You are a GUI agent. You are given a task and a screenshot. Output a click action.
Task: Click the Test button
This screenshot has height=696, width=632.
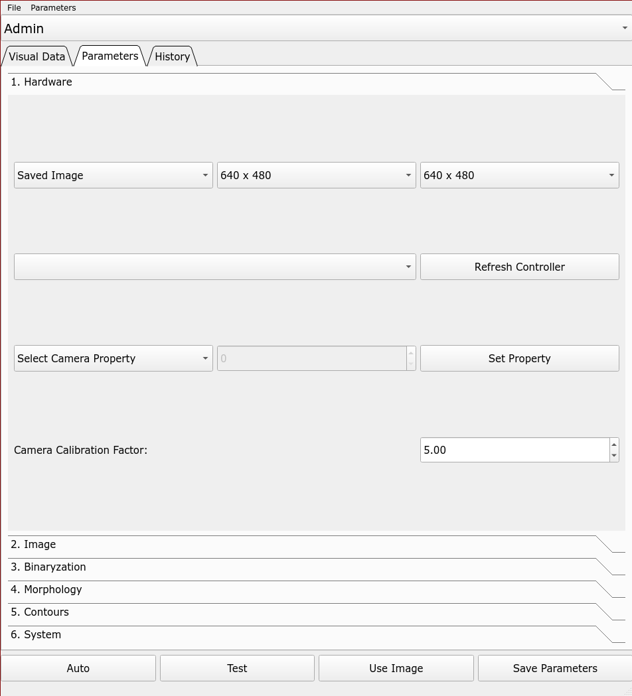[x=237, y=668]
